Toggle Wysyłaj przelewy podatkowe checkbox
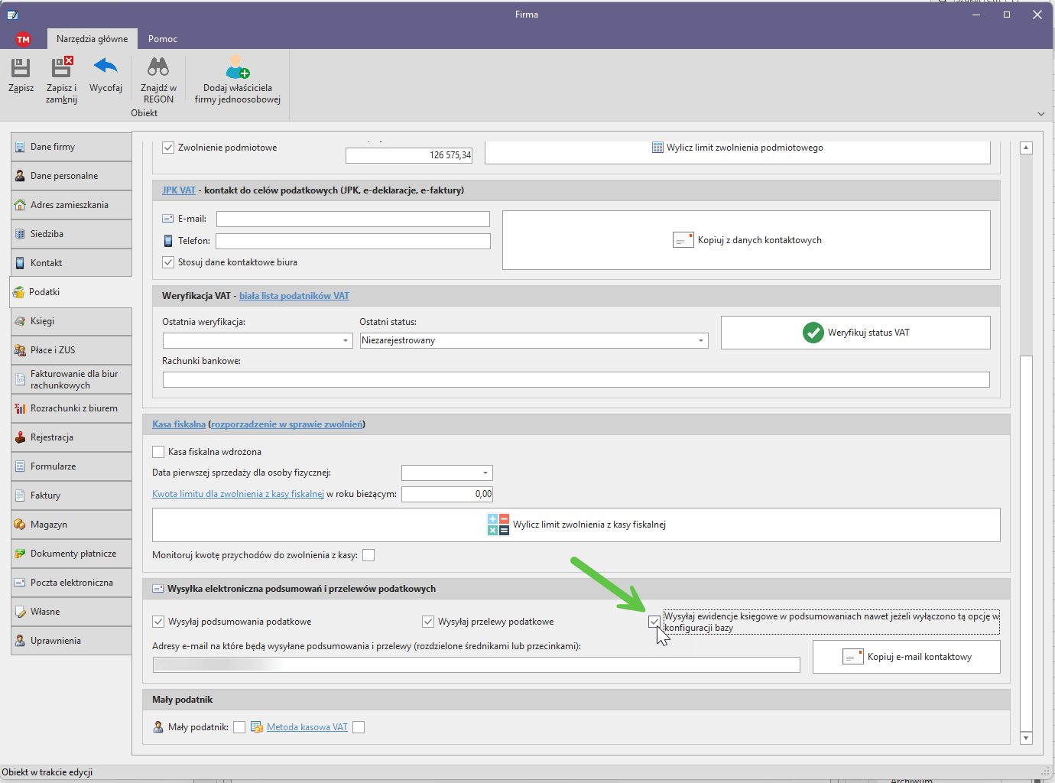Image resolution: width=1055 pixels, height=783 pixels. click(x=428, y=622)
